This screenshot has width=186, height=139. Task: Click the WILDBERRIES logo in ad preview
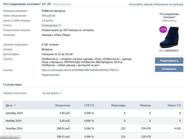coord(168,51)
